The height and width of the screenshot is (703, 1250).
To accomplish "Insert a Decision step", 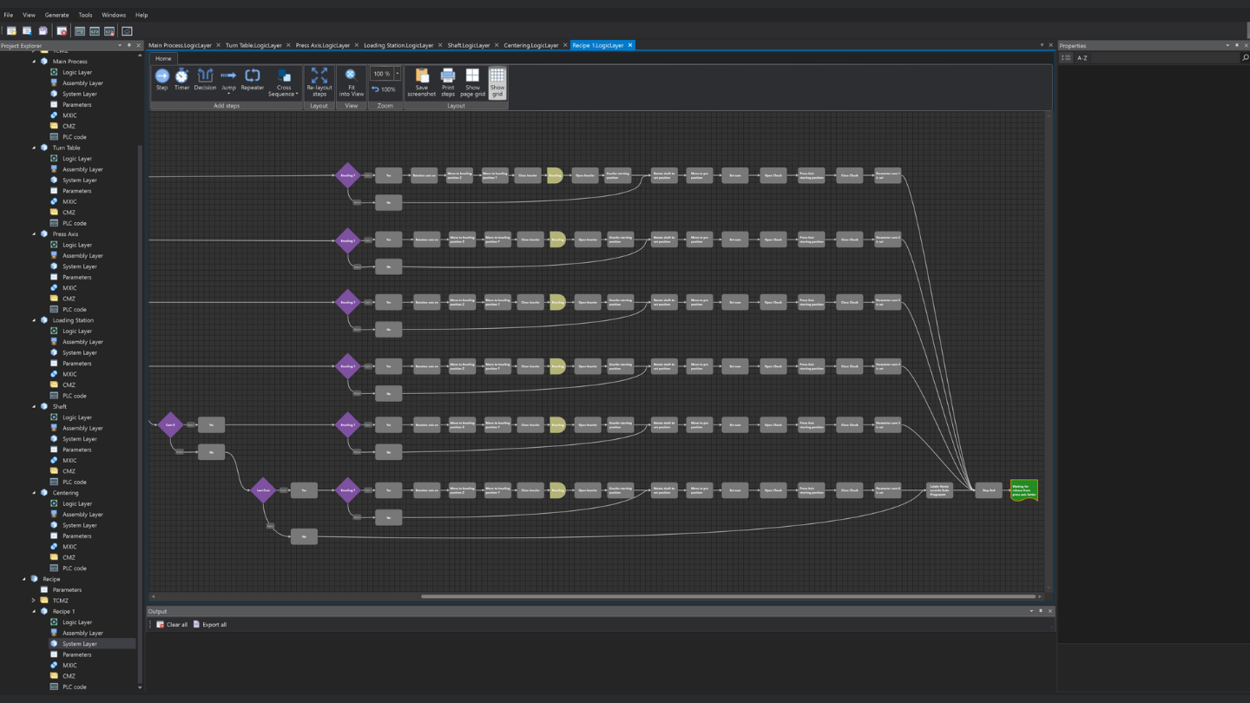I will [x=205, y=81].
